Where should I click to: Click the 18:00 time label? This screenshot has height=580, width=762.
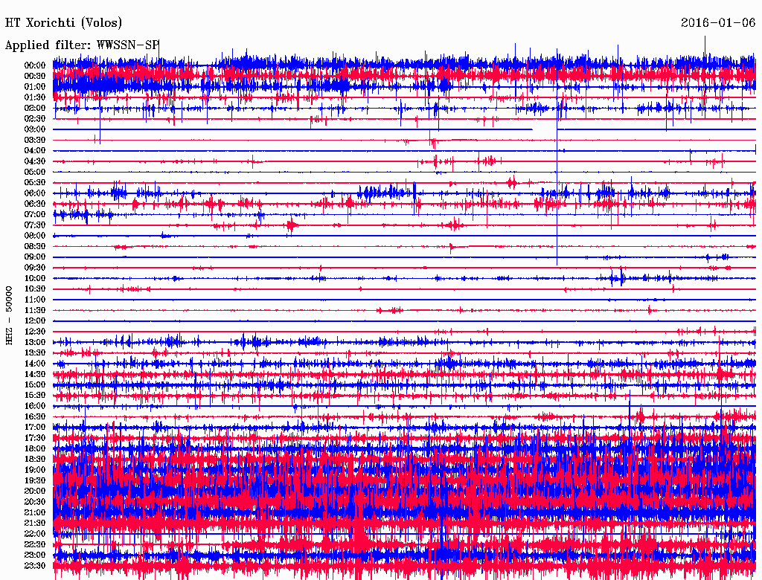point(35,448)
